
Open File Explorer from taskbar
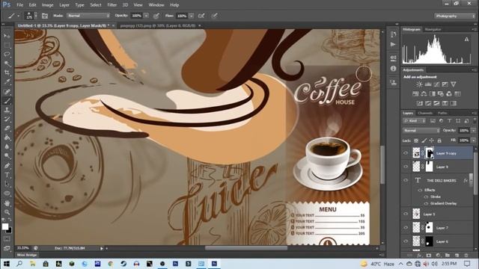(x=32, y=264)
